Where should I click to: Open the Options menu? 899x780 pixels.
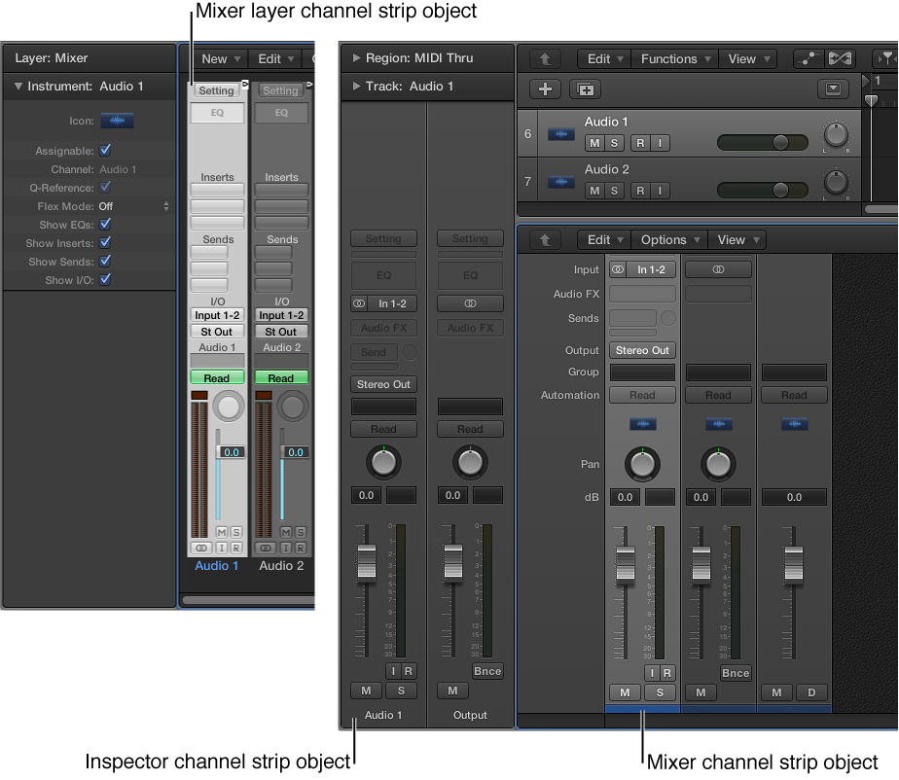(669, 239)
